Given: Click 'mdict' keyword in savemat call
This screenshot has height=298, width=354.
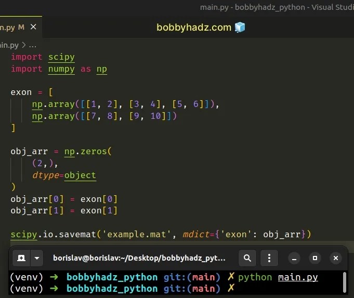Looking at the screenshot, I should tap(196, 235).
